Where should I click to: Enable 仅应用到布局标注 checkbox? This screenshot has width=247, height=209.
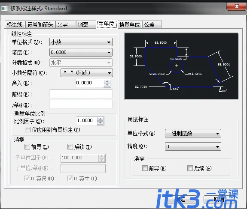coord(27,130)
